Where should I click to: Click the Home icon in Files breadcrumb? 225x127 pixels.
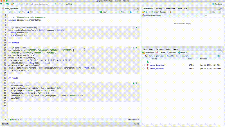tap(146, 56)
